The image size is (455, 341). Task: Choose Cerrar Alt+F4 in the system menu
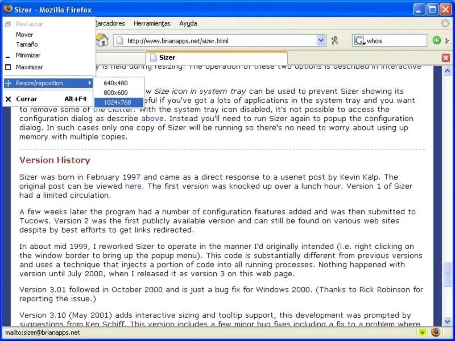(x=48, y=99)
